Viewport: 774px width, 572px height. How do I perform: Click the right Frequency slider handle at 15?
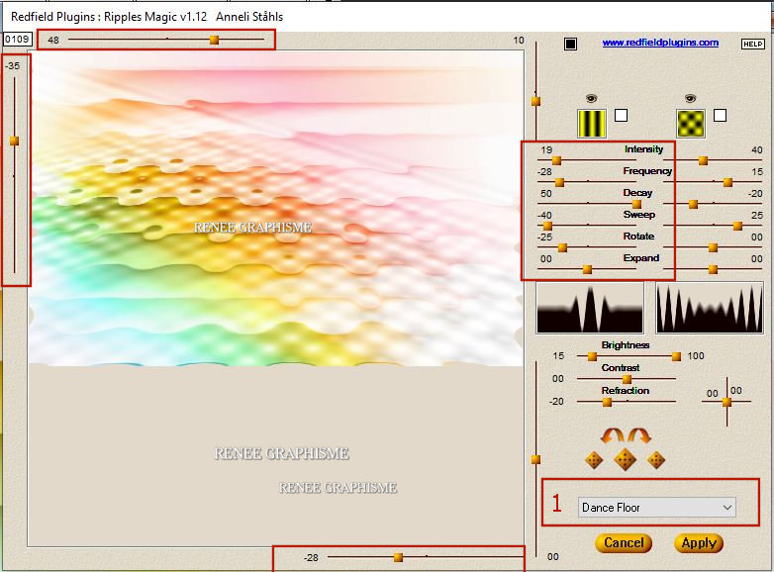[x=727, y=182]
